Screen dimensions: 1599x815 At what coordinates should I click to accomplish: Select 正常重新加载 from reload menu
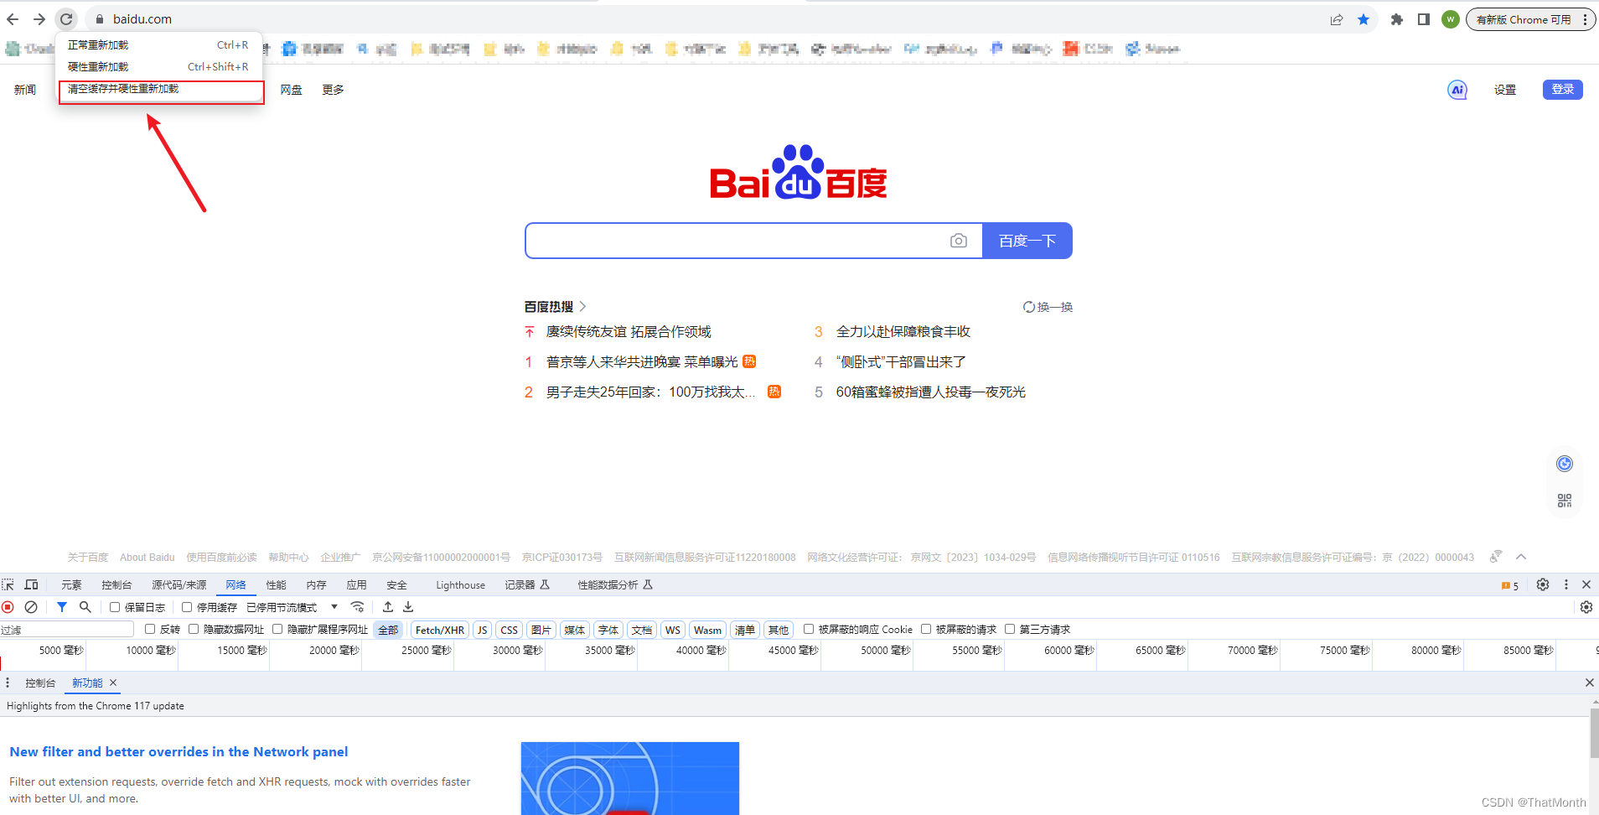coord(158,45)
